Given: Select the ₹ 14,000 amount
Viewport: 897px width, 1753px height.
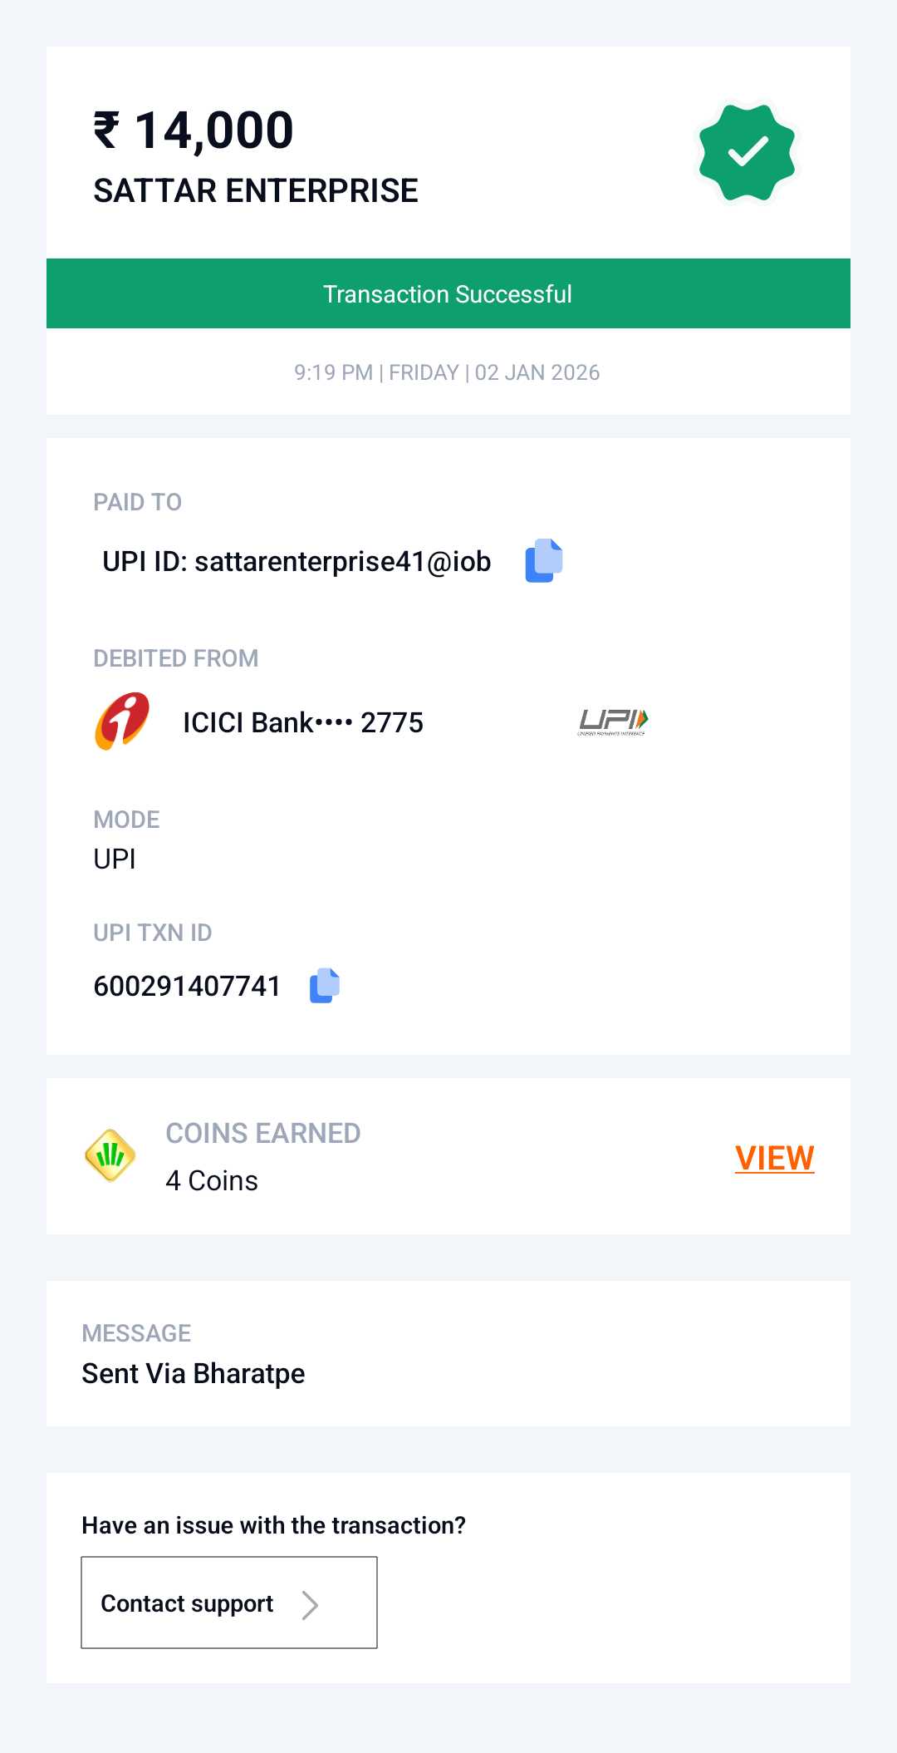Looking at the screenshot, I should [x=194, y=131].
